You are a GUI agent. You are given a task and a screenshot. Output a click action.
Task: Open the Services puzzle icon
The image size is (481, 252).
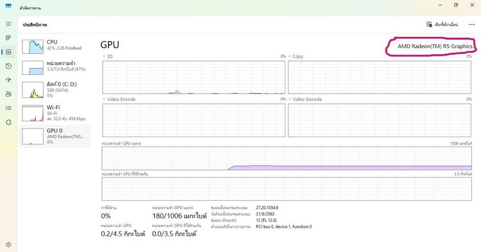(8, 122)
